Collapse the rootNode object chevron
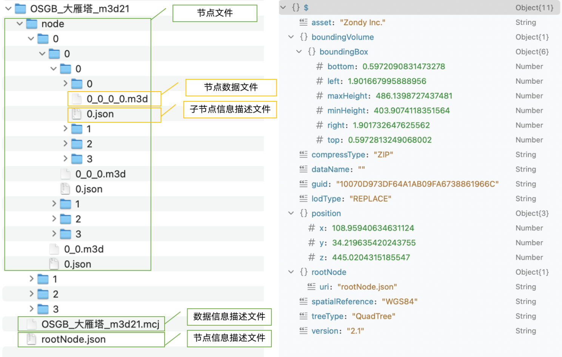This screenshot has width=562, height=357. pyautogui.click(x=291, y=272)
